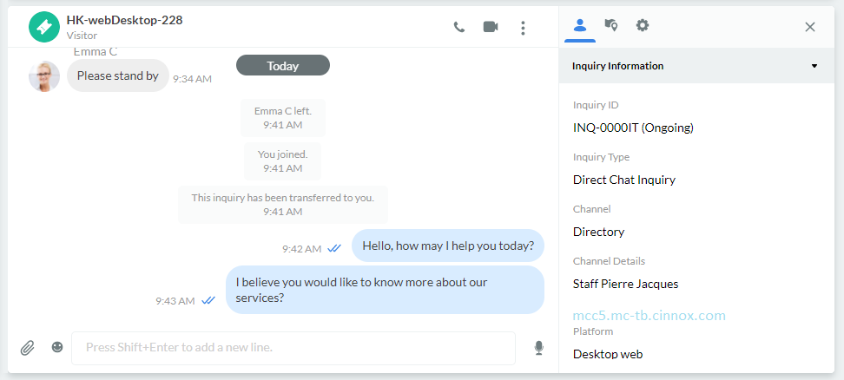844x380 pixels.
Task: Click the HK-webDesktop-228 chat title
Action: pos(124,21)
